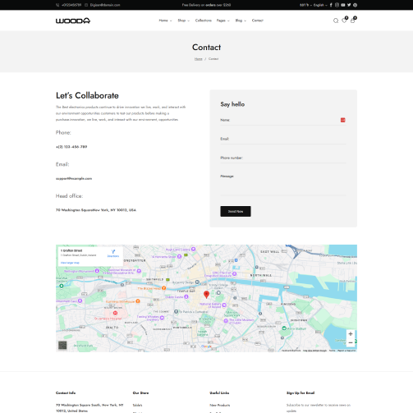413x413 pixels.
Task: Click the red autofill icon in Name field
Action: [342, 120]
